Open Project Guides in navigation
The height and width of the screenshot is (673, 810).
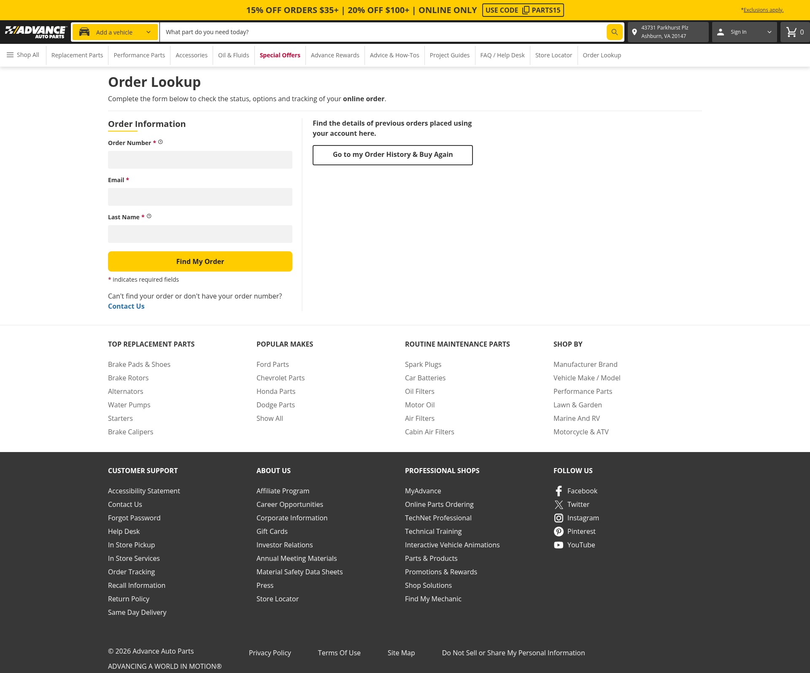(x=450, y=55)
